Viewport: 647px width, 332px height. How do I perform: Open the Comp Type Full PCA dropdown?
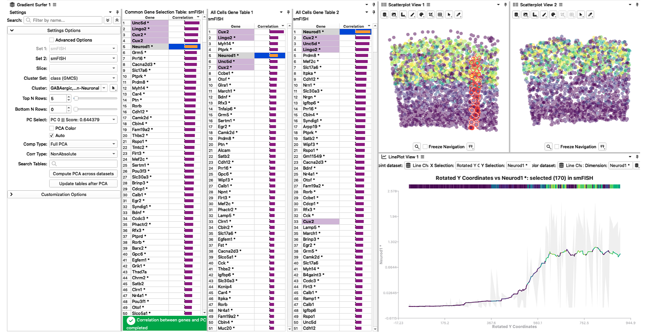click(83, 144)
